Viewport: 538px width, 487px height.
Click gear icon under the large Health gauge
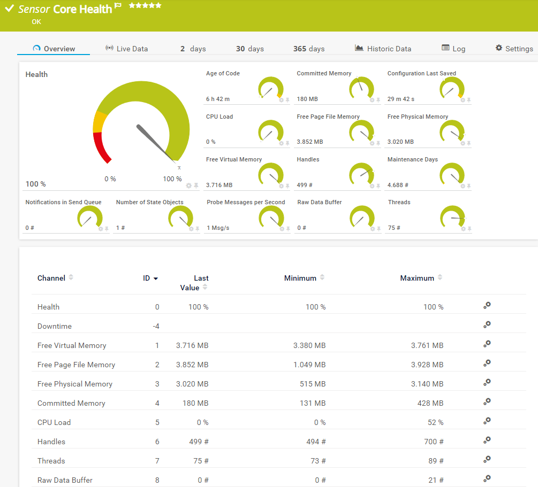188,185
